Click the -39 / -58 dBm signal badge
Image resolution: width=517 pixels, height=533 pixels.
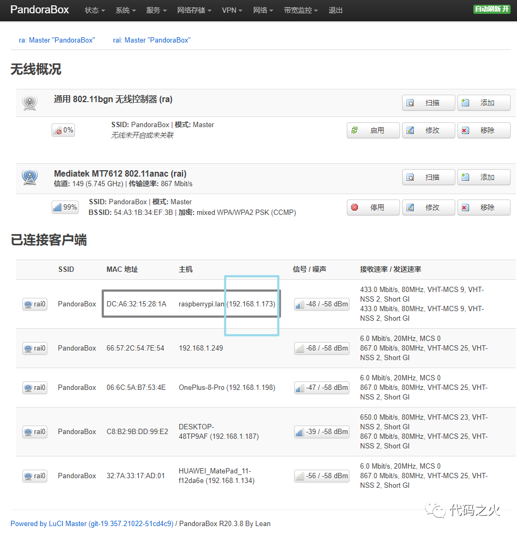(x=322, y=432)
